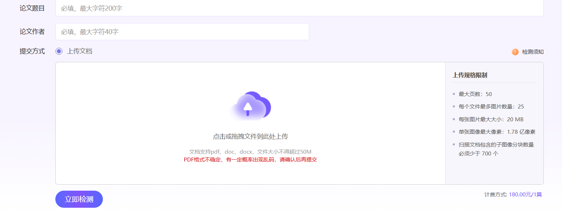Focus the 论文作者 input field
This screenshot has width=562, height=212.
182,32
